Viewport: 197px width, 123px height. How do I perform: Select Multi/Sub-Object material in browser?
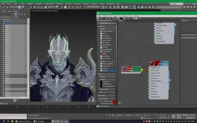coord(108,50)
